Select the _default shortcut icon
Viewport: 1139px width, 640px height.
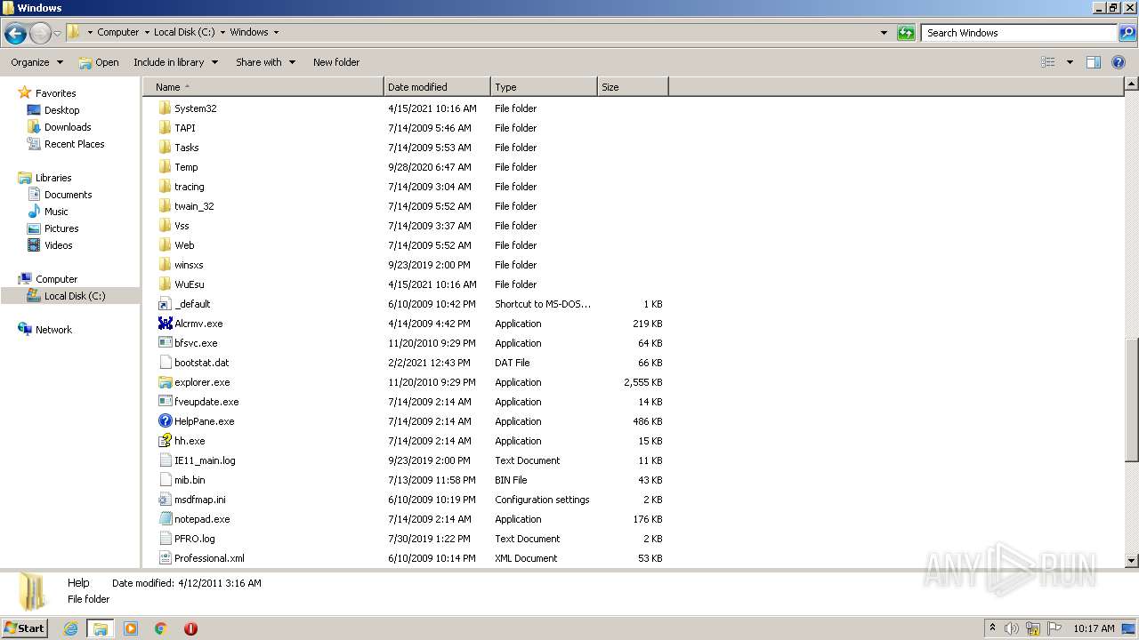click(x=165, y=304)
